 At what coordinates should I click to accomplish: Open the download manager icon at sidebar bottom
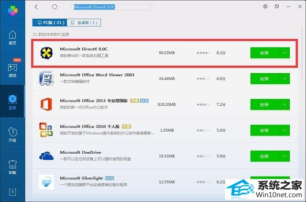click(12, 192)
